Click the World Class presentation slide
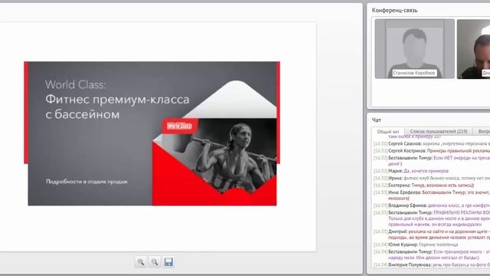 coord(152,133)
